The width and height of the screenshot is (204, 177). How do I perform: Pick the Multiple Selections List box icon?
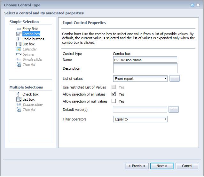(x=19, y=99)
